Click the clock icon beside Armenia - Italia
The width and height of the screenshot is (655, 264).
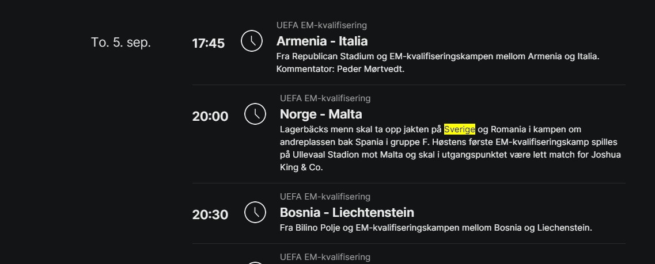click(x=252, y=41)
